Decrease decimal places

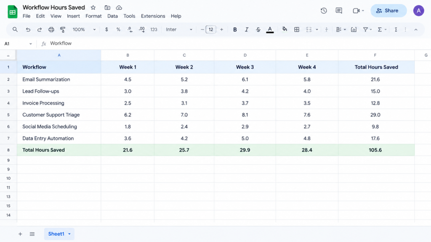130,29
